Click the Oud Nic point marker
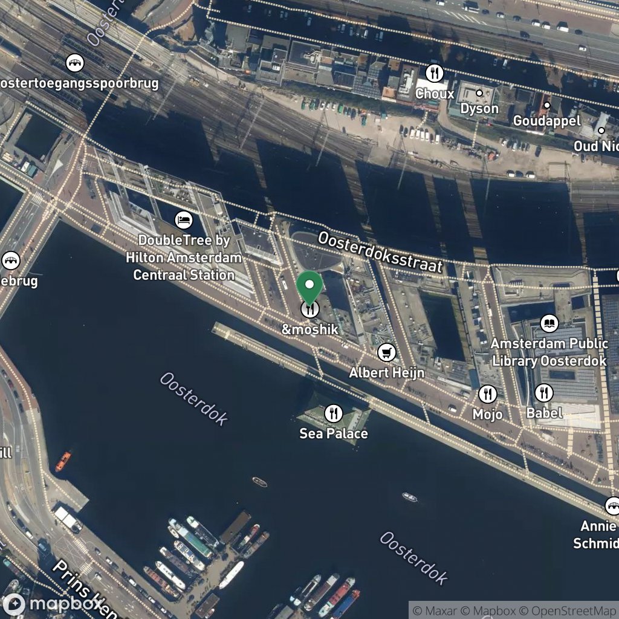 [601, 131]
